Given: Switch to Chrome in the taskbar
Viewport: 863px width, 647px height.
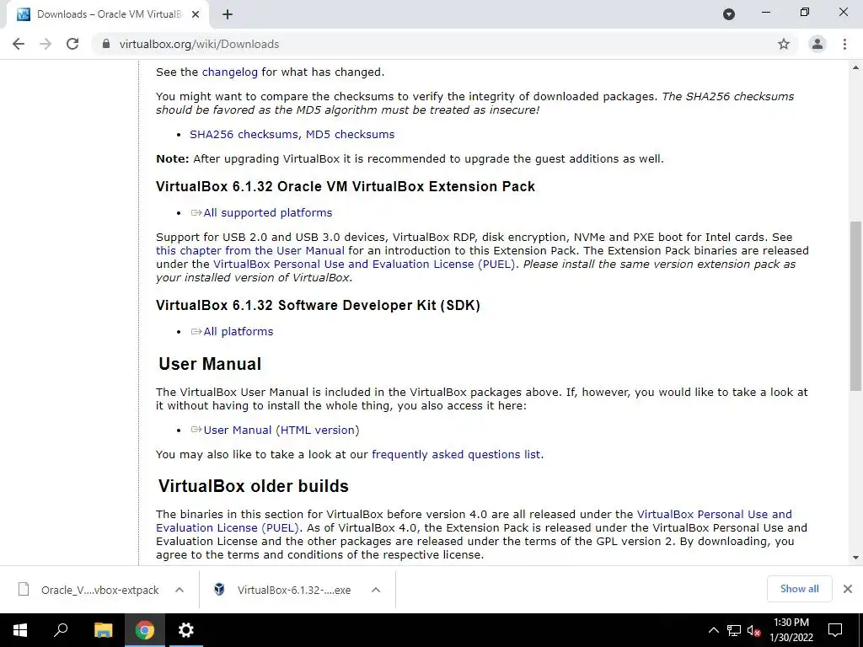Looking at the screenshot, I should (x=145, y=630).
